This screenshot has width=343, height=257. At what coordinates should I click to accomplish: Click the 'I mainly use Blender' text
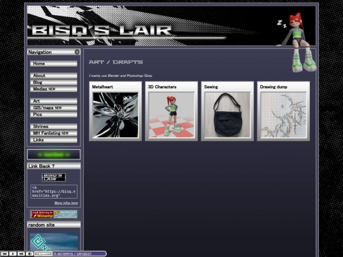pyautogui.click(x=121, y=76)
